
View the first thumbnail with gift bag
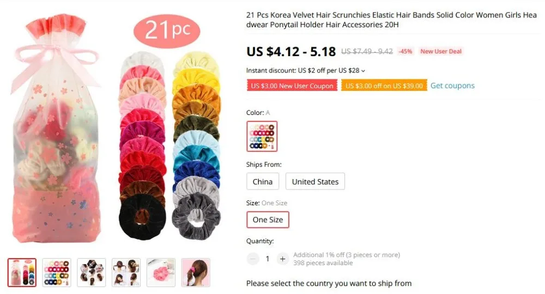pos(22,272)
